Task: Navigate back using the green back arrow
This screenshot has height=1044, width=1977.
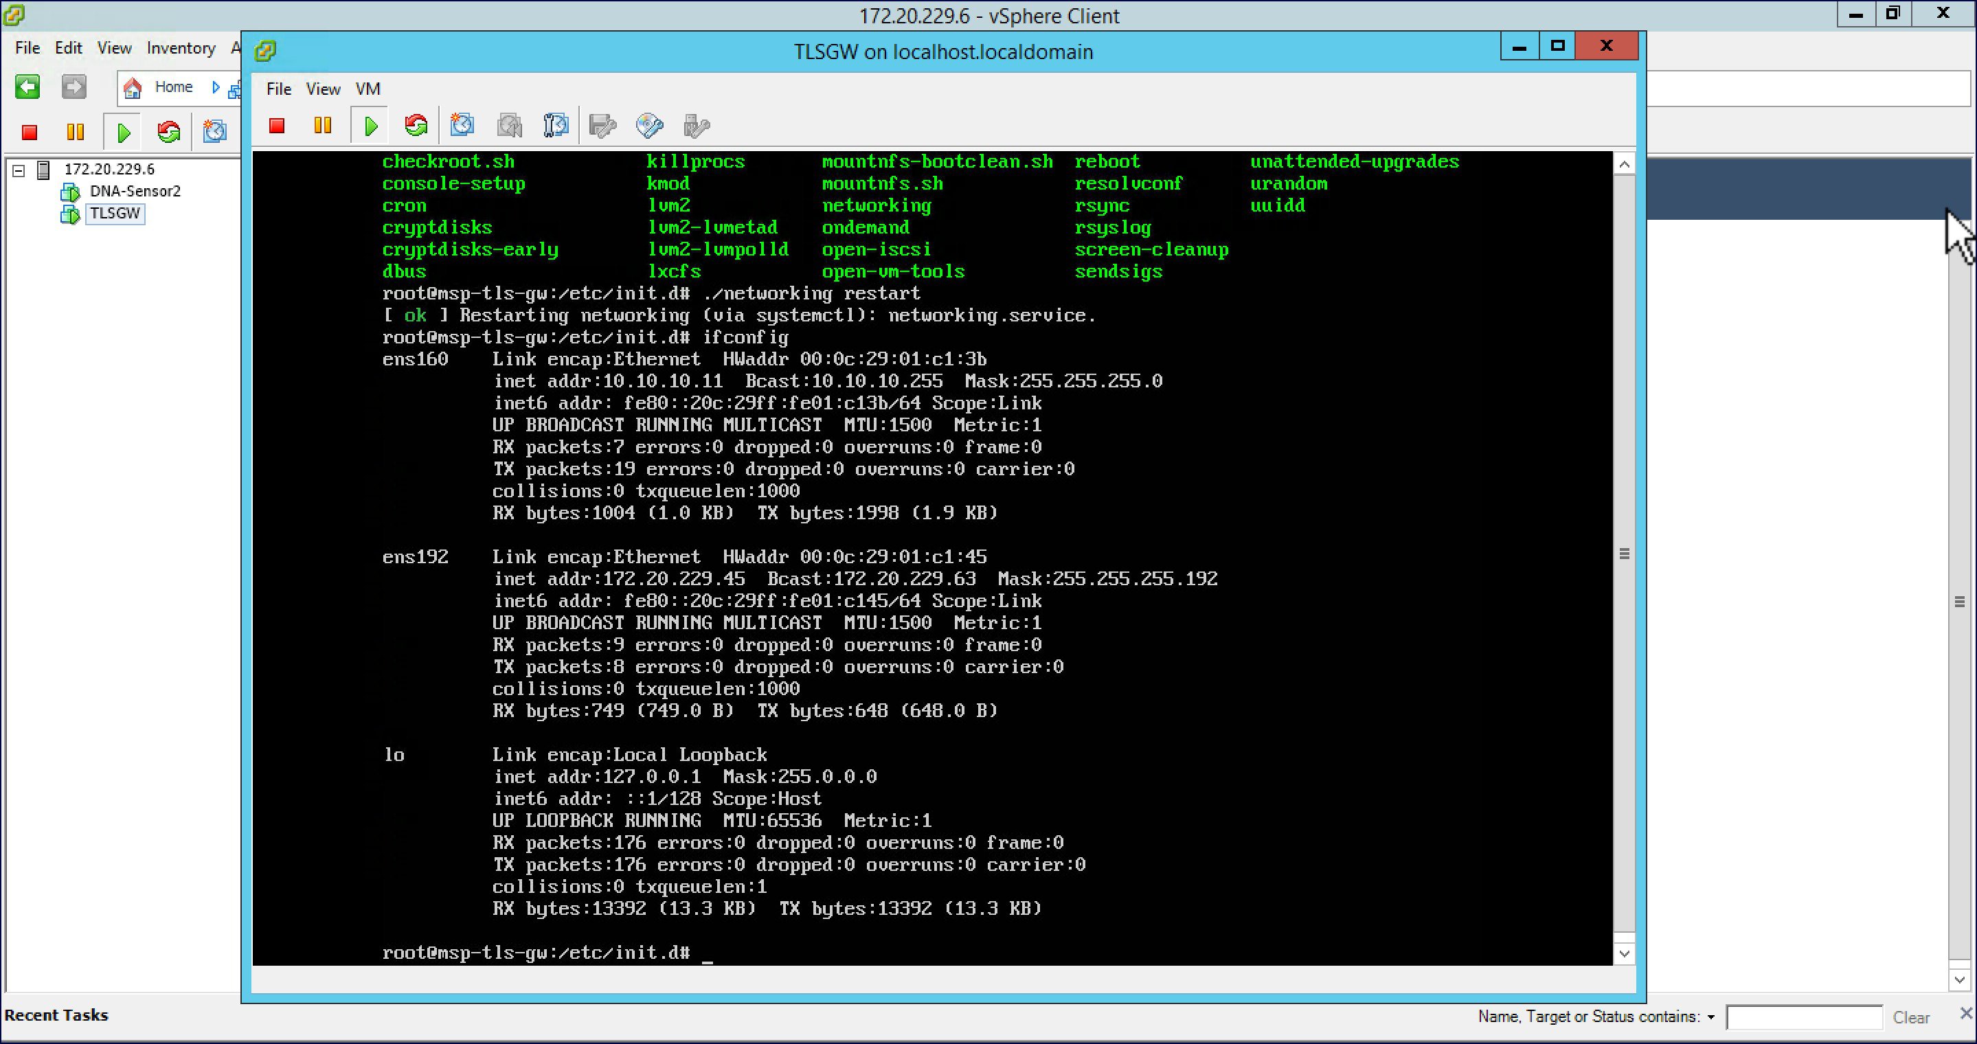Action: 27,87
